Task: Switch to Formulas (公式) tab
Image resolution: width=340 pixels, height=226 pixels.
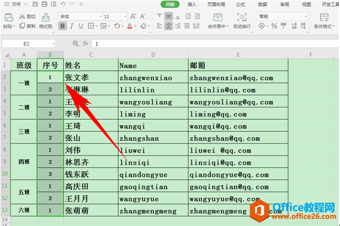Action: pyautogui.click(x=240, y=4)
